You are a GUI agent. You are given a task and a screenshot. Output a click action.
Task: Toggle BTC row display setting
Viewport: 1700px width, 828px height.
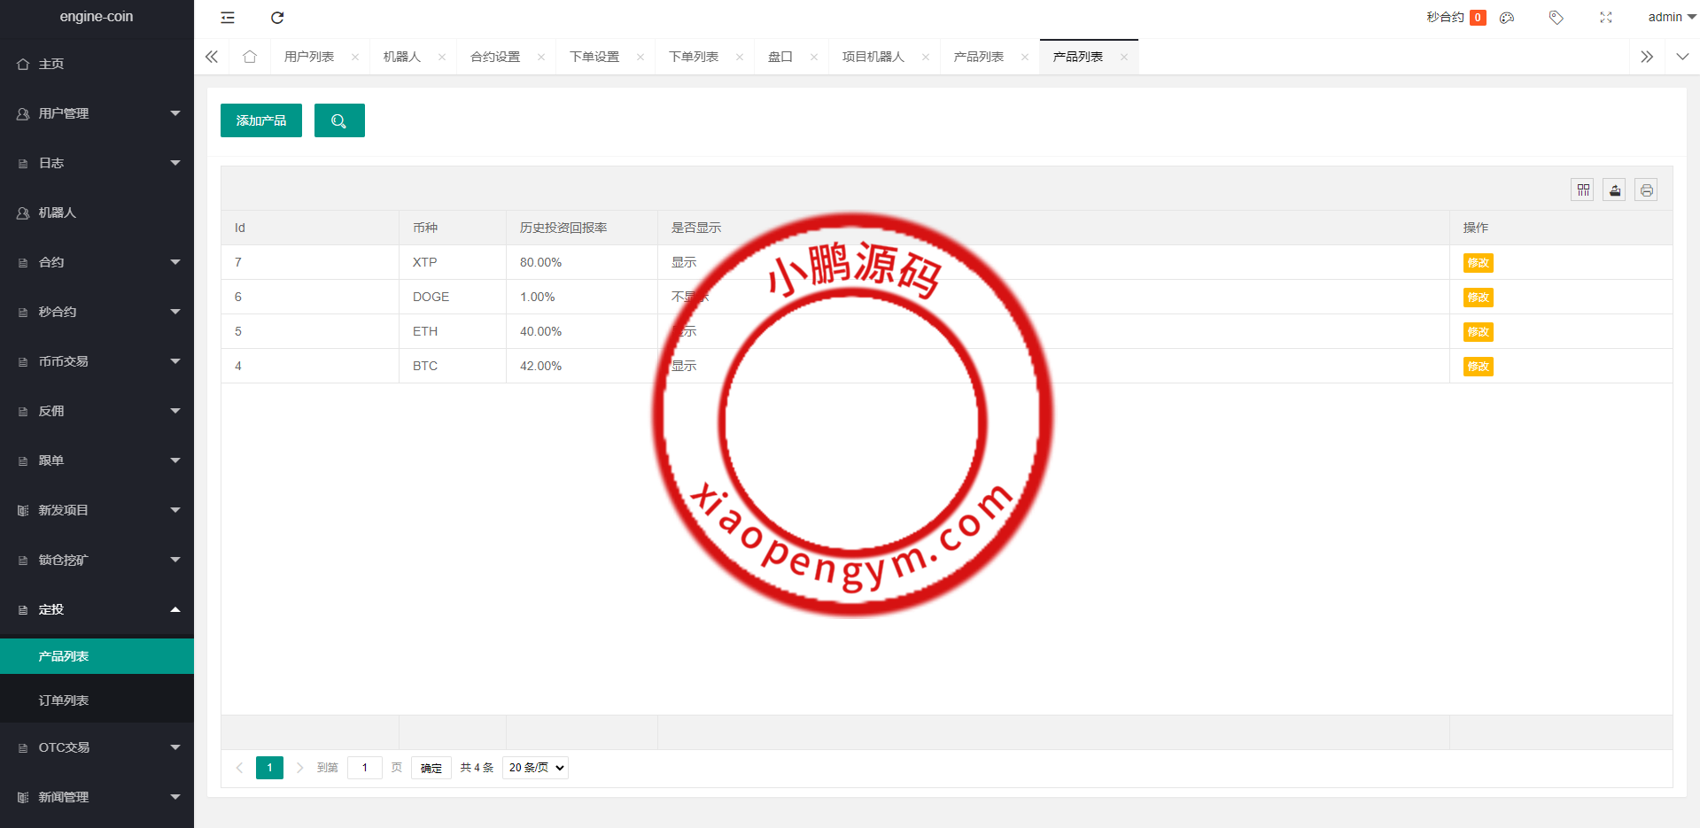click(683, 366)
